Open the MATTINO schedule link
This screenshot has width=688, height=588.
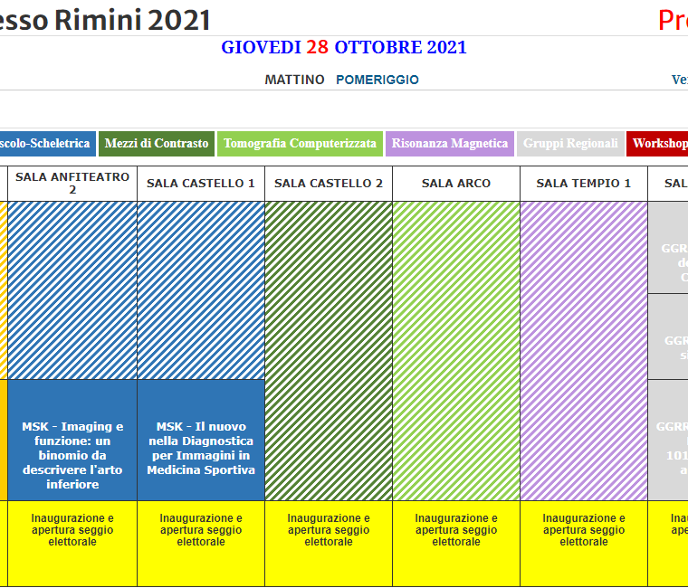click(294, 80)
